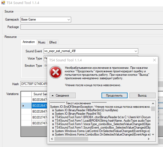Viewport: 163px width, 147px height.
Task: Click the Hash text field
Action: pos(34,84)
